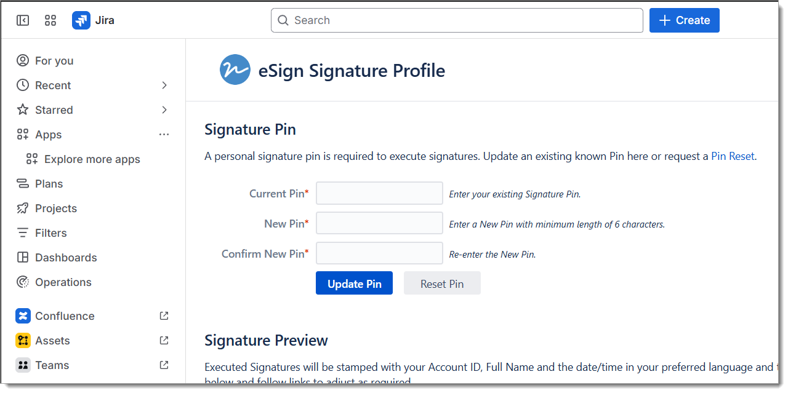Viewport: 788px width, 393px height.
Task: Go to Dashboards in sidebar
Action: (x=66, y=258)
